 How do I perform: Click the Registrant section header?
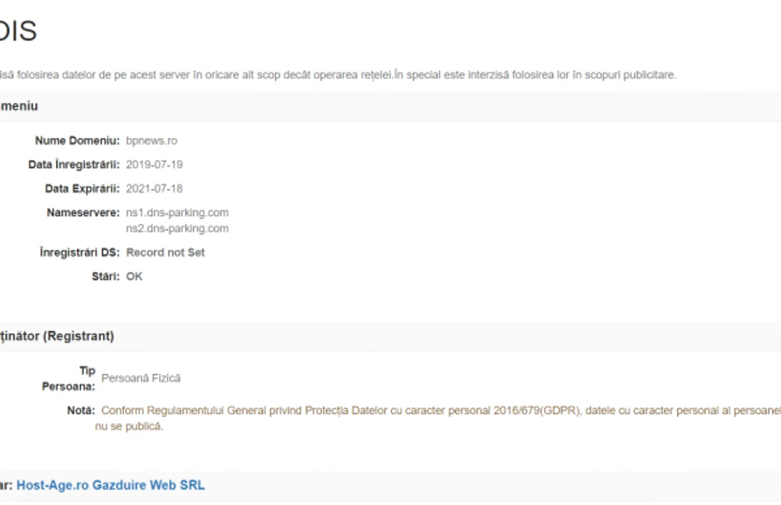57,336
